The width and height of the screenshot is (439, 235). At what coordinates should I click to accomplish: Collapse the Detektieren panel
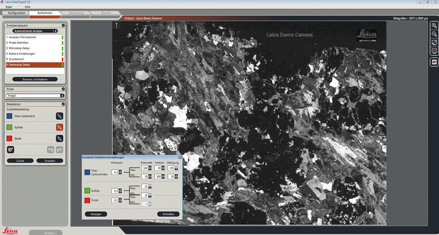(x=63, y=104)
